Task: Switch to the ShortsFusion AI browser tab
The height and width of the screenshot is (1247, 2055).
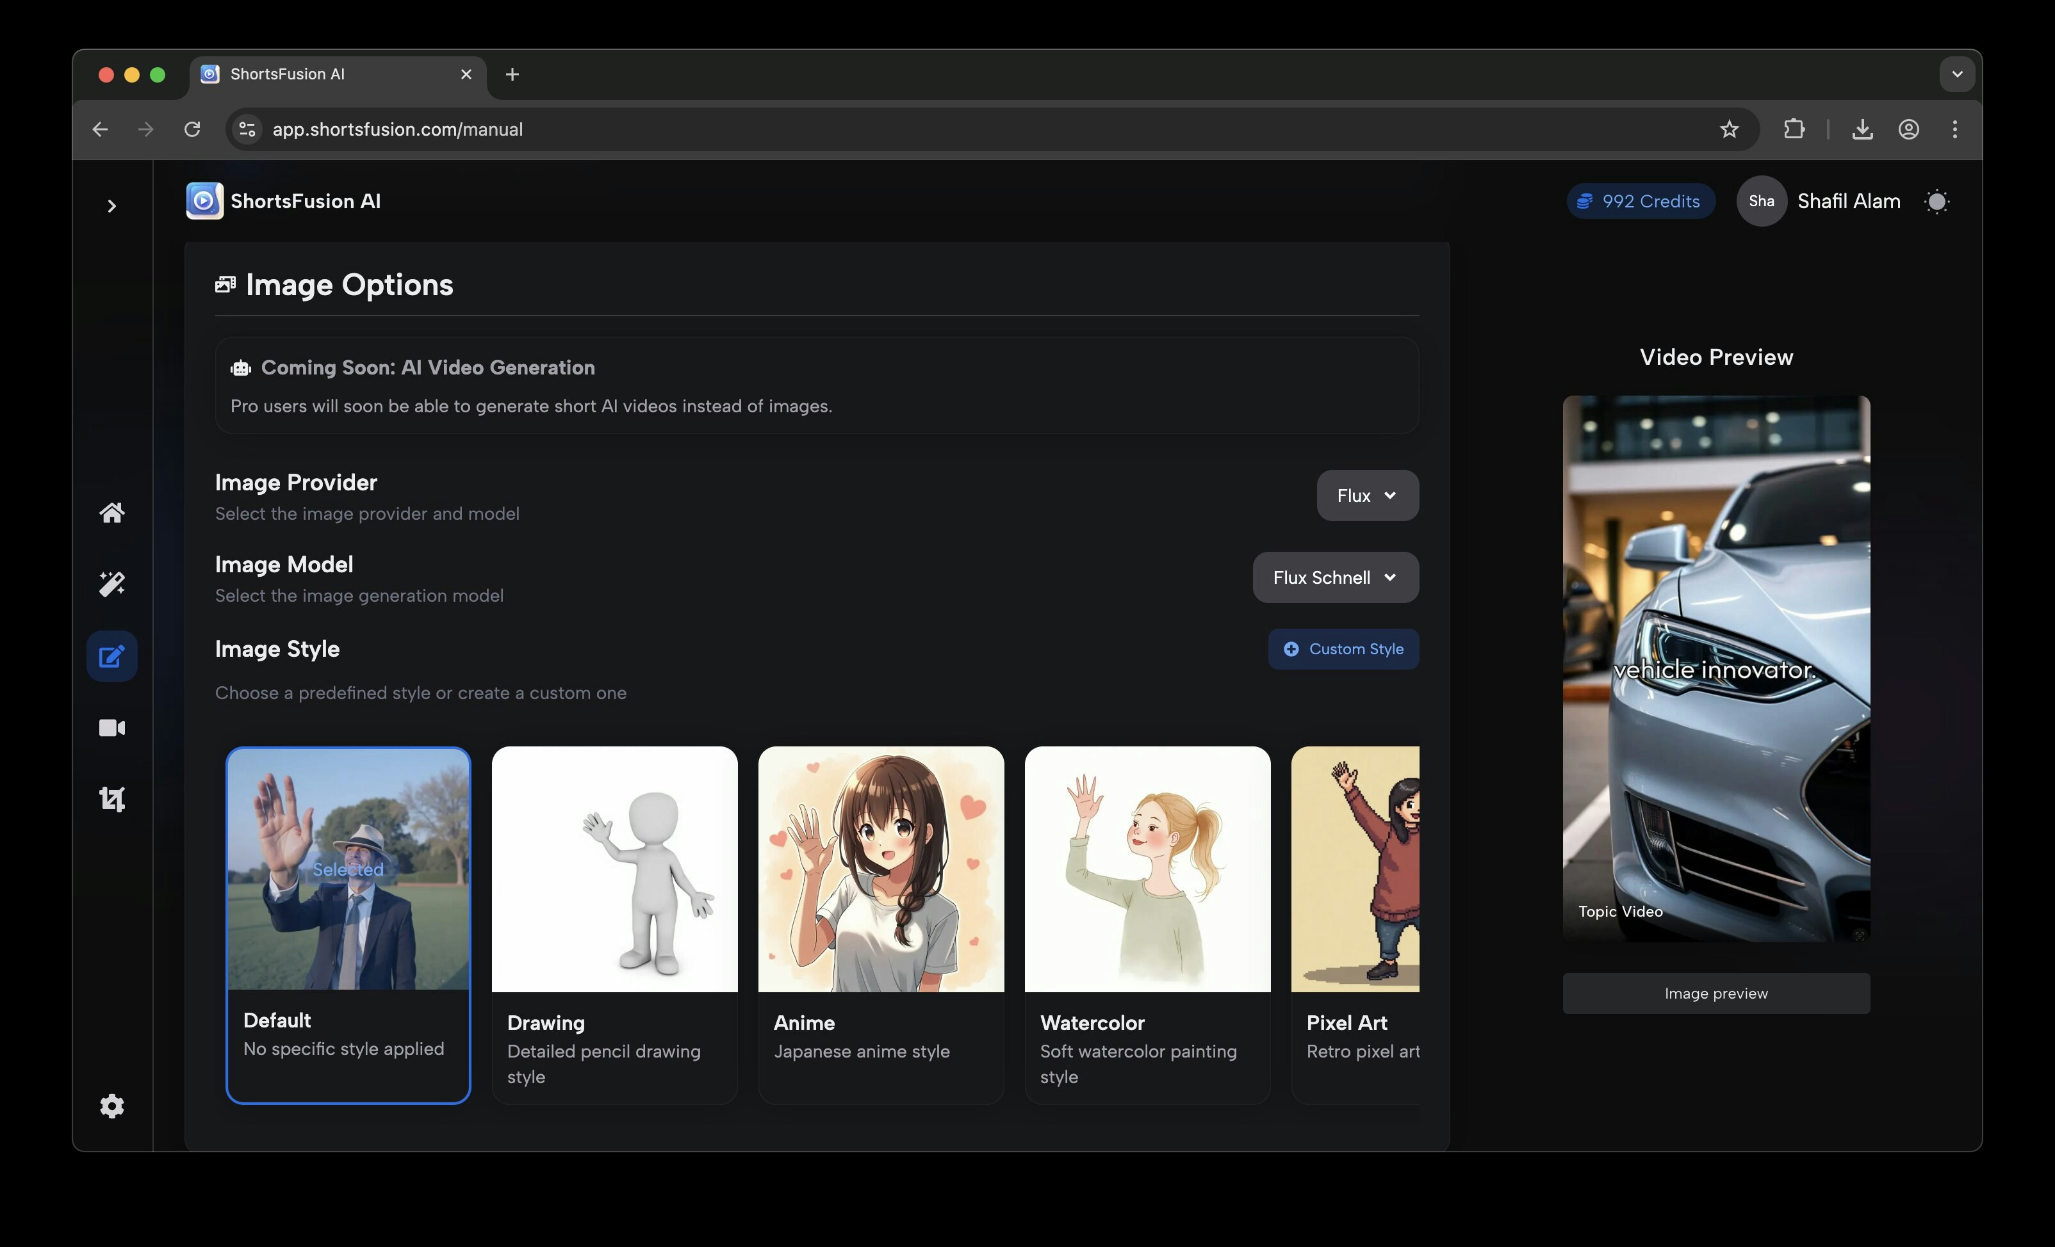Action: (325, 74)
